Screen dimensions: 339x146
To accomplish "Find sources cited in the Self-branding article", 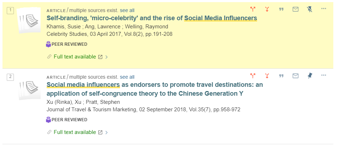I will pos(267,9).
